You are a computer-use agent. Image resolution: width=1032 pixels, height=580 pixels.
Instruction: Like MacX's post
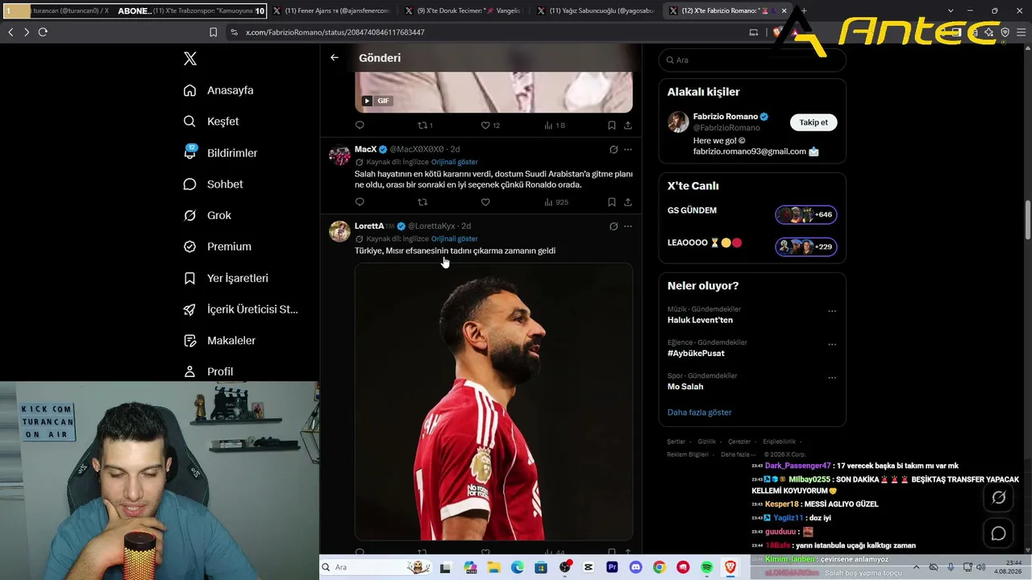[x=485, y=202]
